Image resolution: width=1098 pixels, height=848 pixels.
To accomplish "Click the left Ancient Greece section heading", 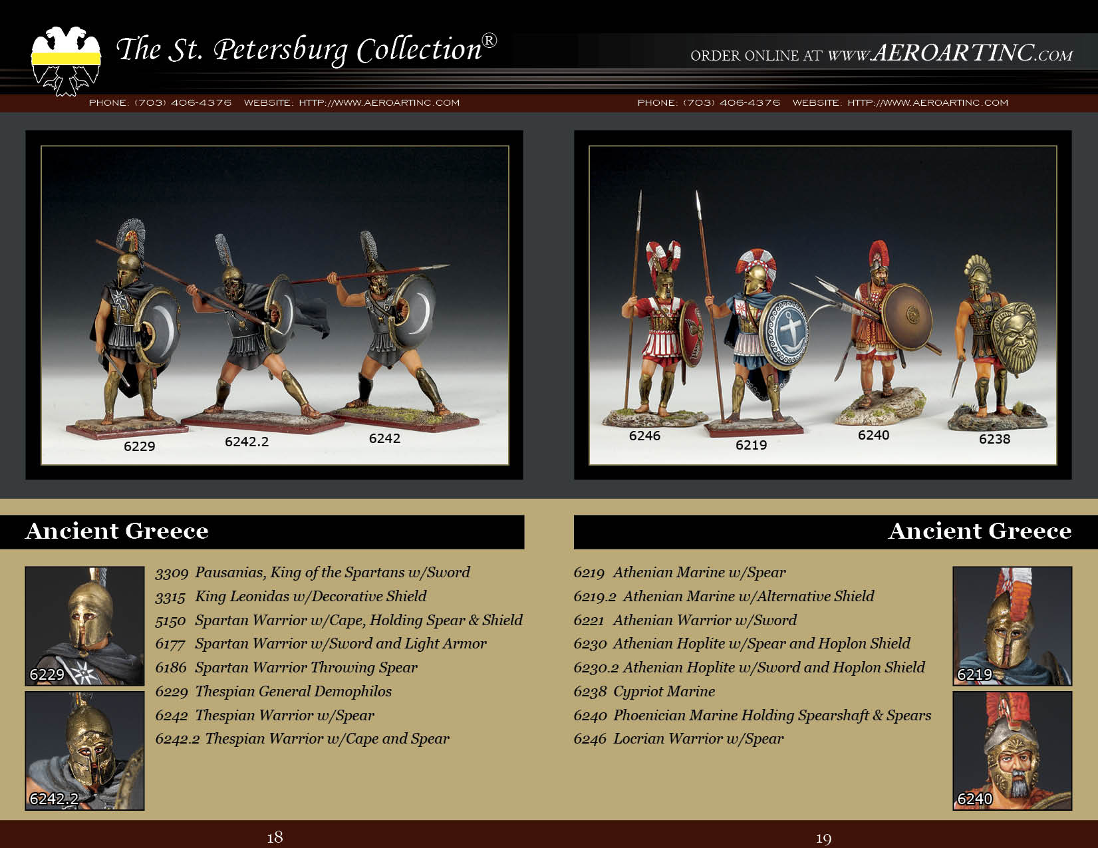I will coord(117,531).
